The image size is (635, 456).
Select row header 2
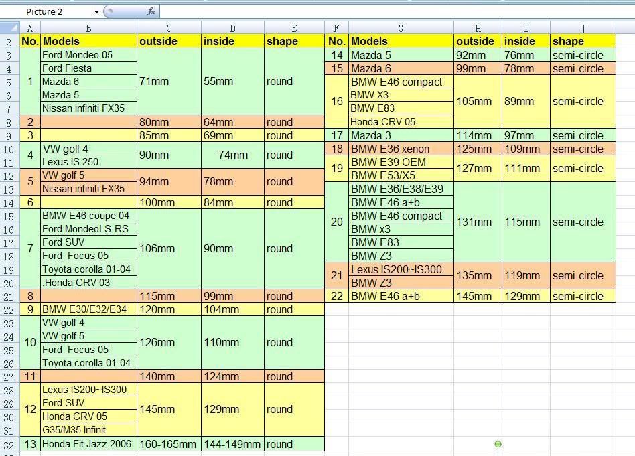click(x=10, y=42)
